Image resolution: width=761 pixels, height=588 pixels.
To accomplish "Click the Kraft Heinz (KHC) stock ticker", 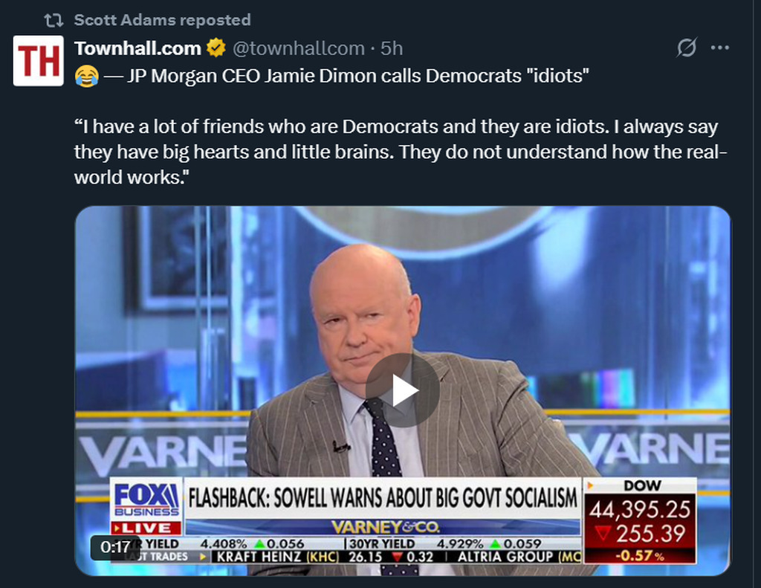I will click(272, 556).
